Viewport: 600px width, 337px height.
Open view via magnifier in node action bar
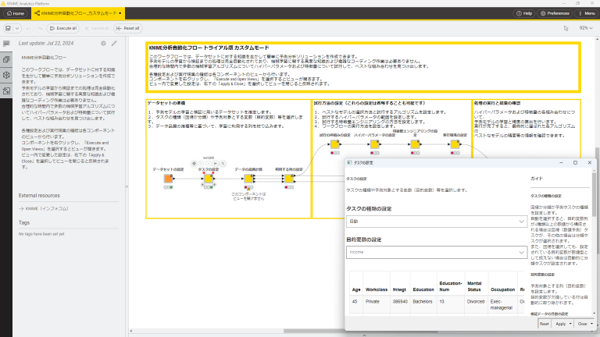pyautogui.click(x=223, y=164)
